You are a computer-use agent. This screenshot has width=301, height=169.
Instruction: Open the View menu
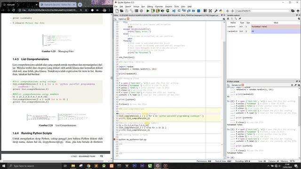pyautogui.click(x=183, y=7)
